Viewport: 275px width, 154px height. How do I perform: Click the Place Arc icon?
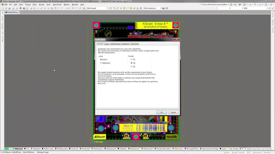click(128, 8)
